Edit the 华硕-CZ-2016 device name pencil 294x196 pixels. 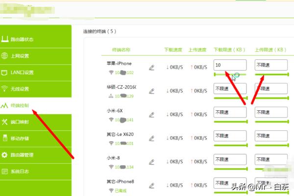click(x=151, y=91)
